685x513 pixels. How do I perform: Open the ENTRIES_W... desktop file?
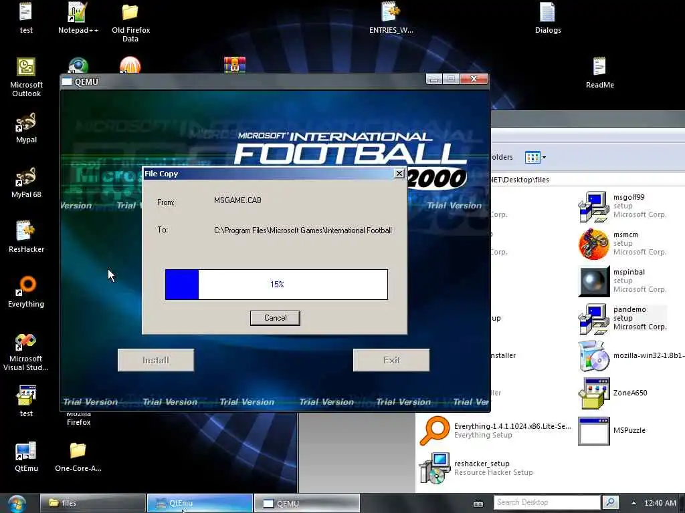point(391,18)
